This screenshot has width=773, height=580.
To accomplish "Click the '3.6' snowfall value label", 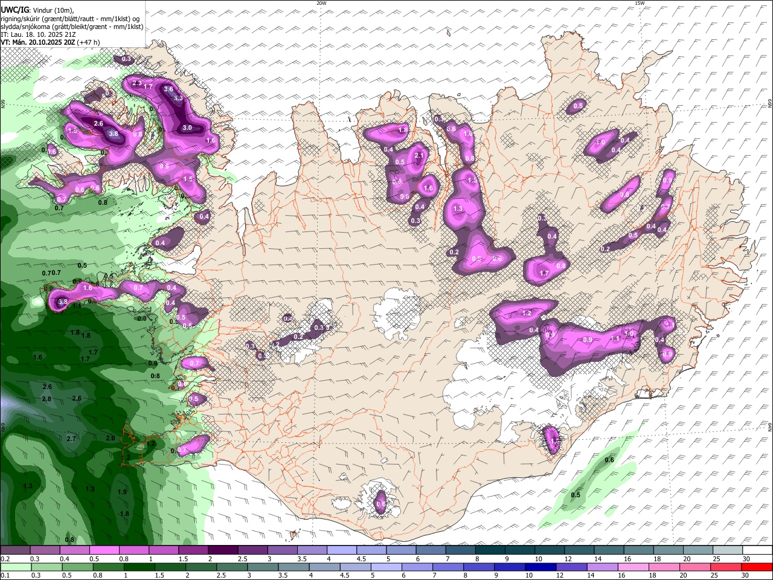I will coord(168,89).
